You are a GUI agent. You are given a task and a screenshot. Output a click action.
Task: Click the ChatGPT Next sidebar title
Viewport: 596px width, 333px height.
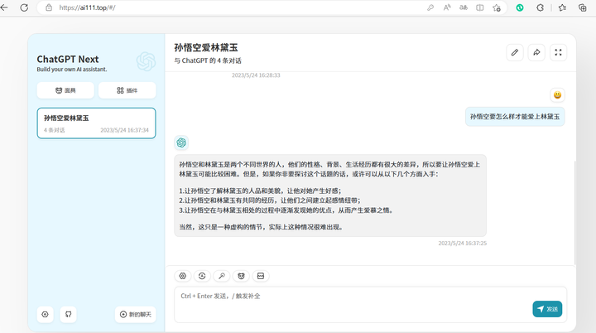(x=68, y=59)
